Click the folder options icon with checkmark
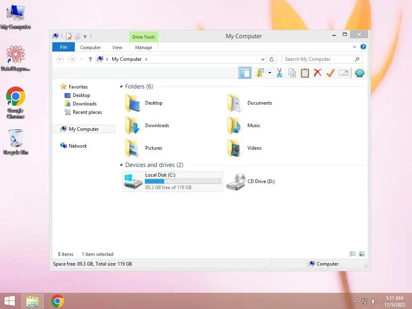Viewport: 412px width, 309px height. (260, 73)
